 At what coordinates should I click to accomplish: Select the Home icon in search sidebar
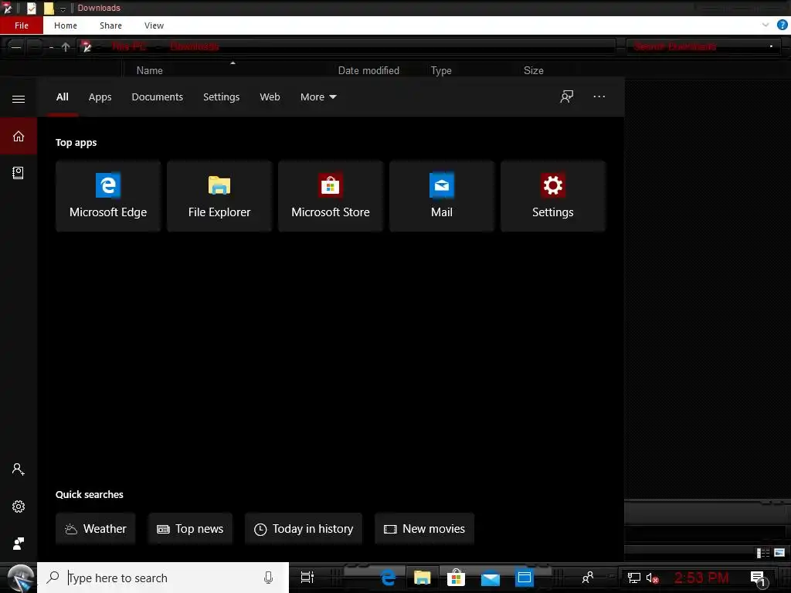(x=19, y=136)
